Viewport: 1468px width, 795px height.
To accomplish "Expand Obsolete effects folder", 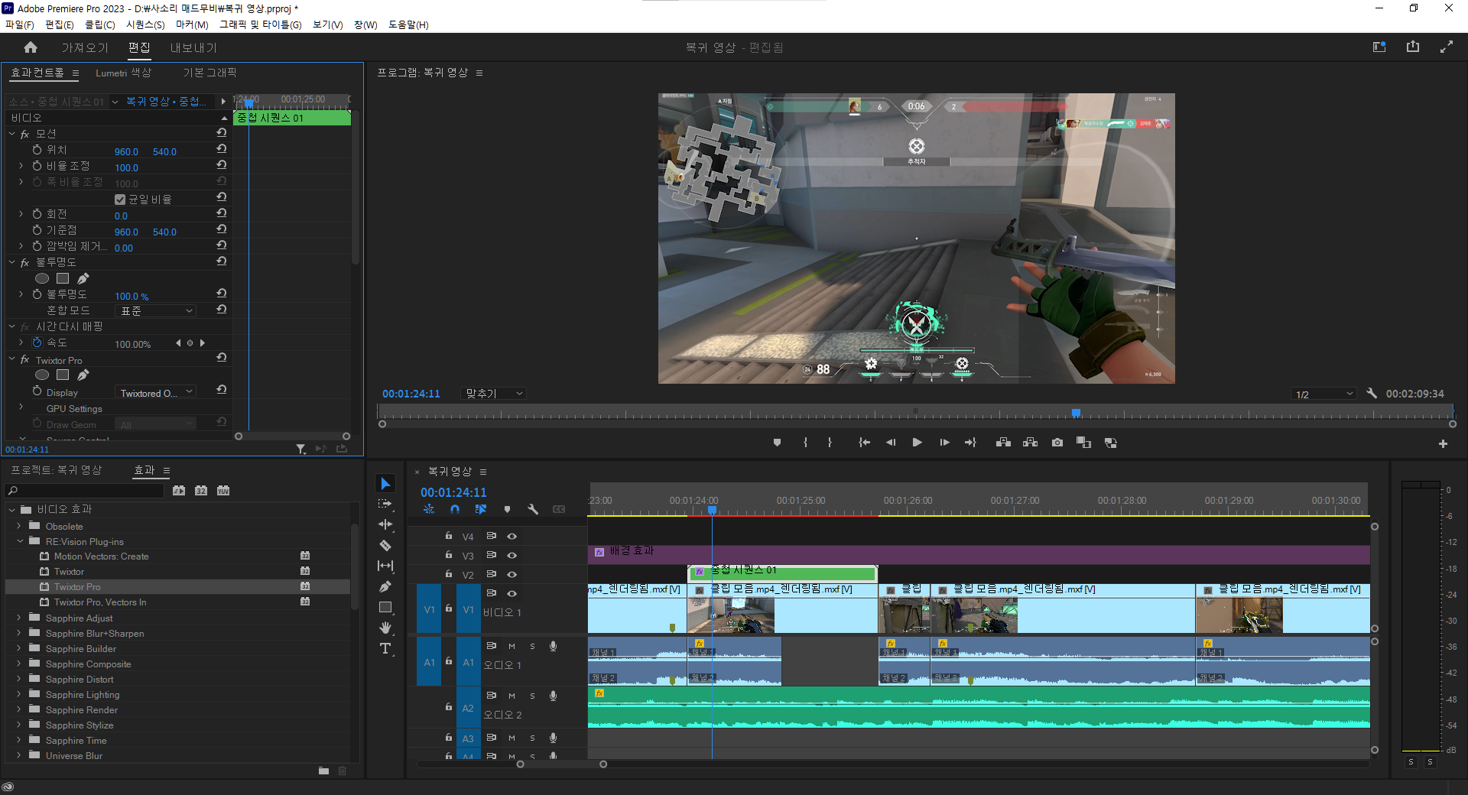I will pos(19,526).
